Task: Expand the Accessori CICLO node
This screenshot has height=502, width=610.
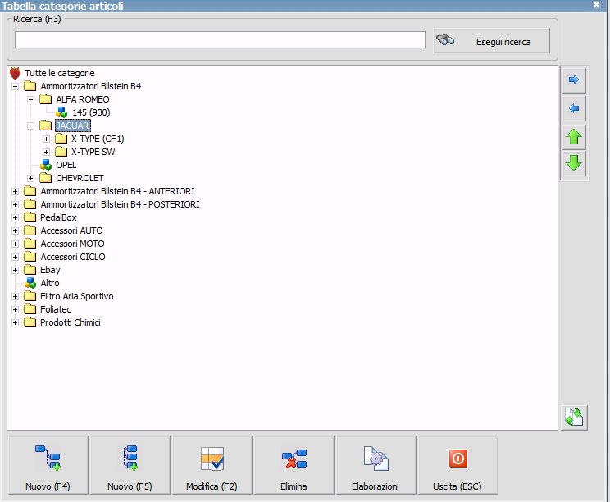Action: (x=16, y=257)
